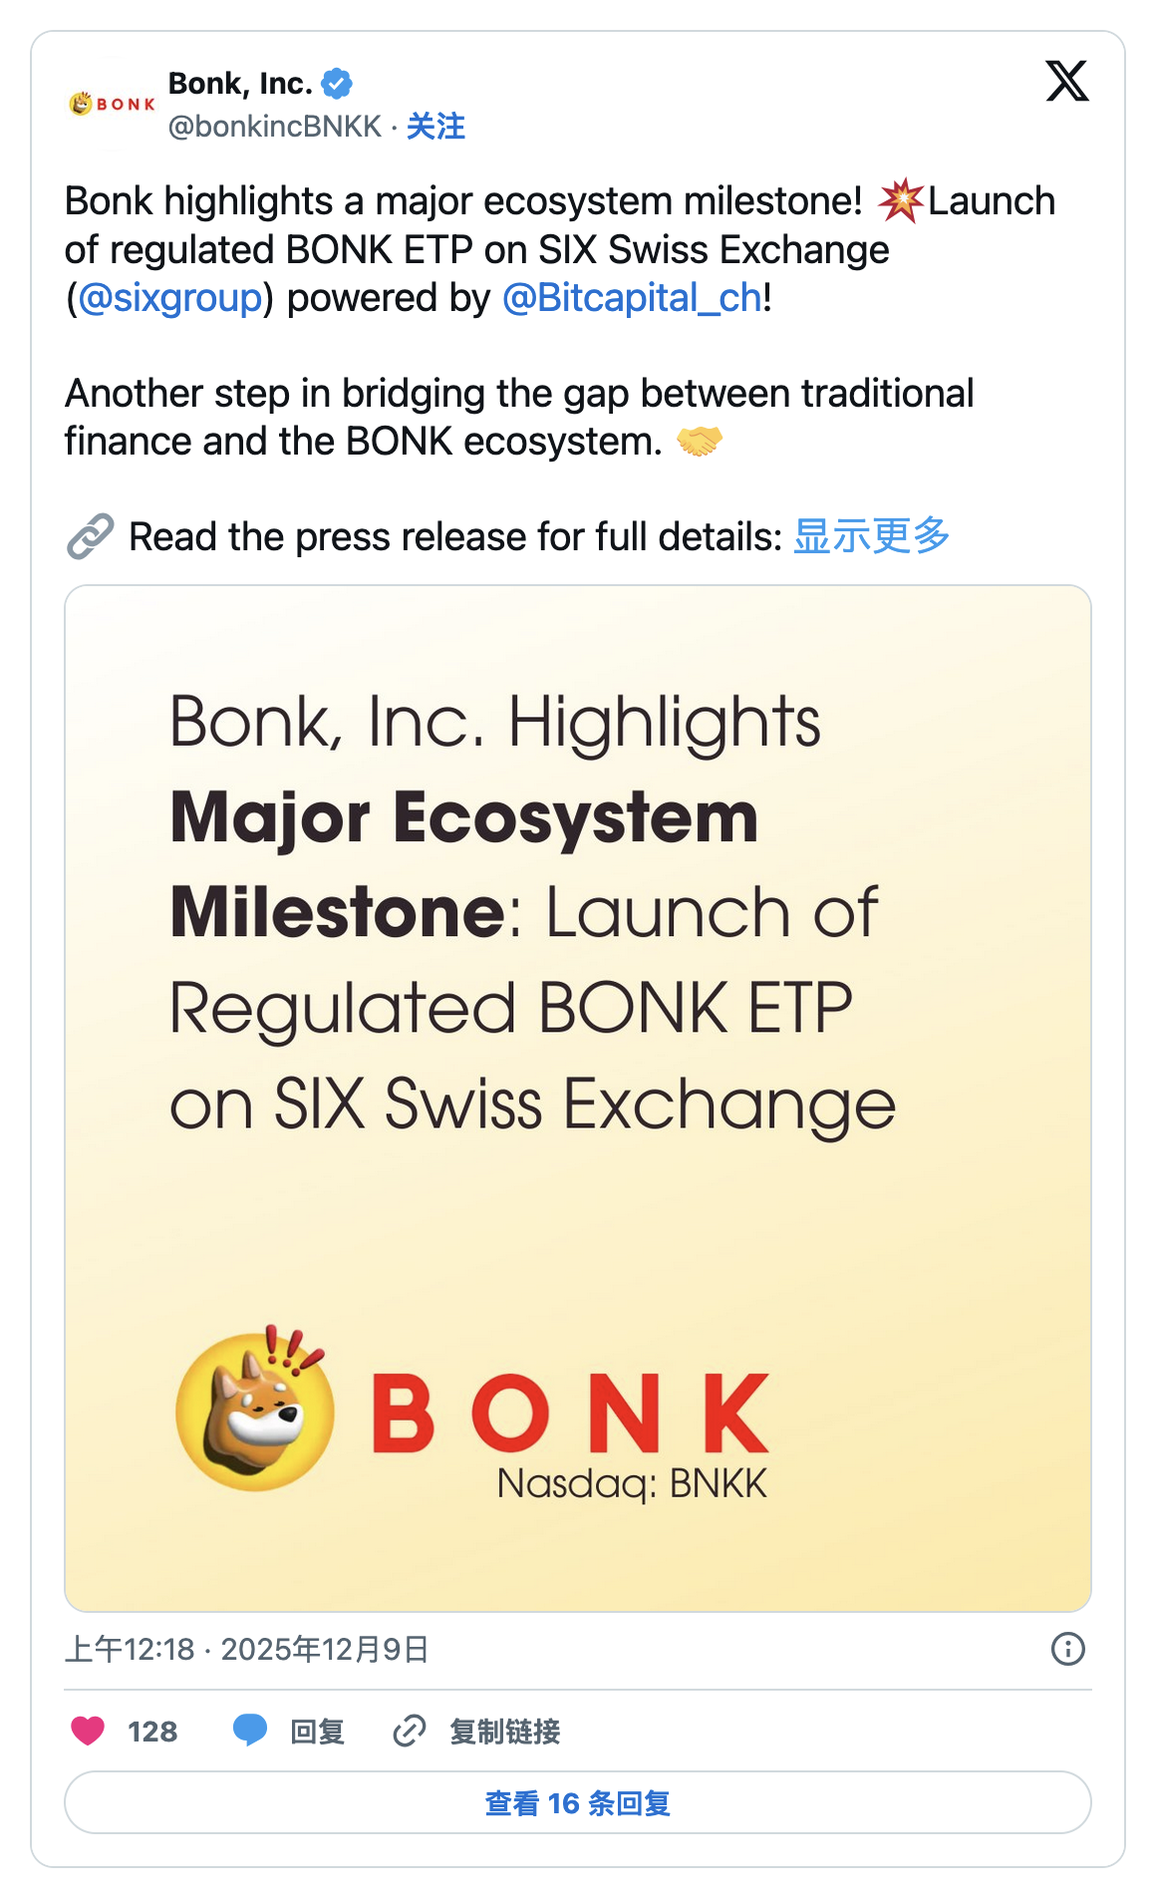The width and height of the screenshot is (1154, 1900).
Task: Click the Bonk profile avatar
Action: click(112, 104)
